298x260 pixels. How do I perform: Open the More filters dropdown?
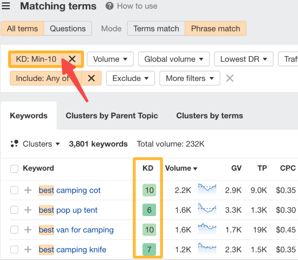[189, 78]
